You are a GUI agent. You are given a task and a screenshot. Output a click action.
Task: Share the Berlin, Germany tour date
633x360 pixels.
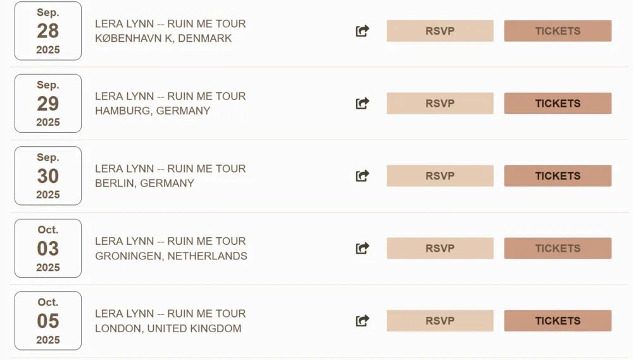pos(362,176)
